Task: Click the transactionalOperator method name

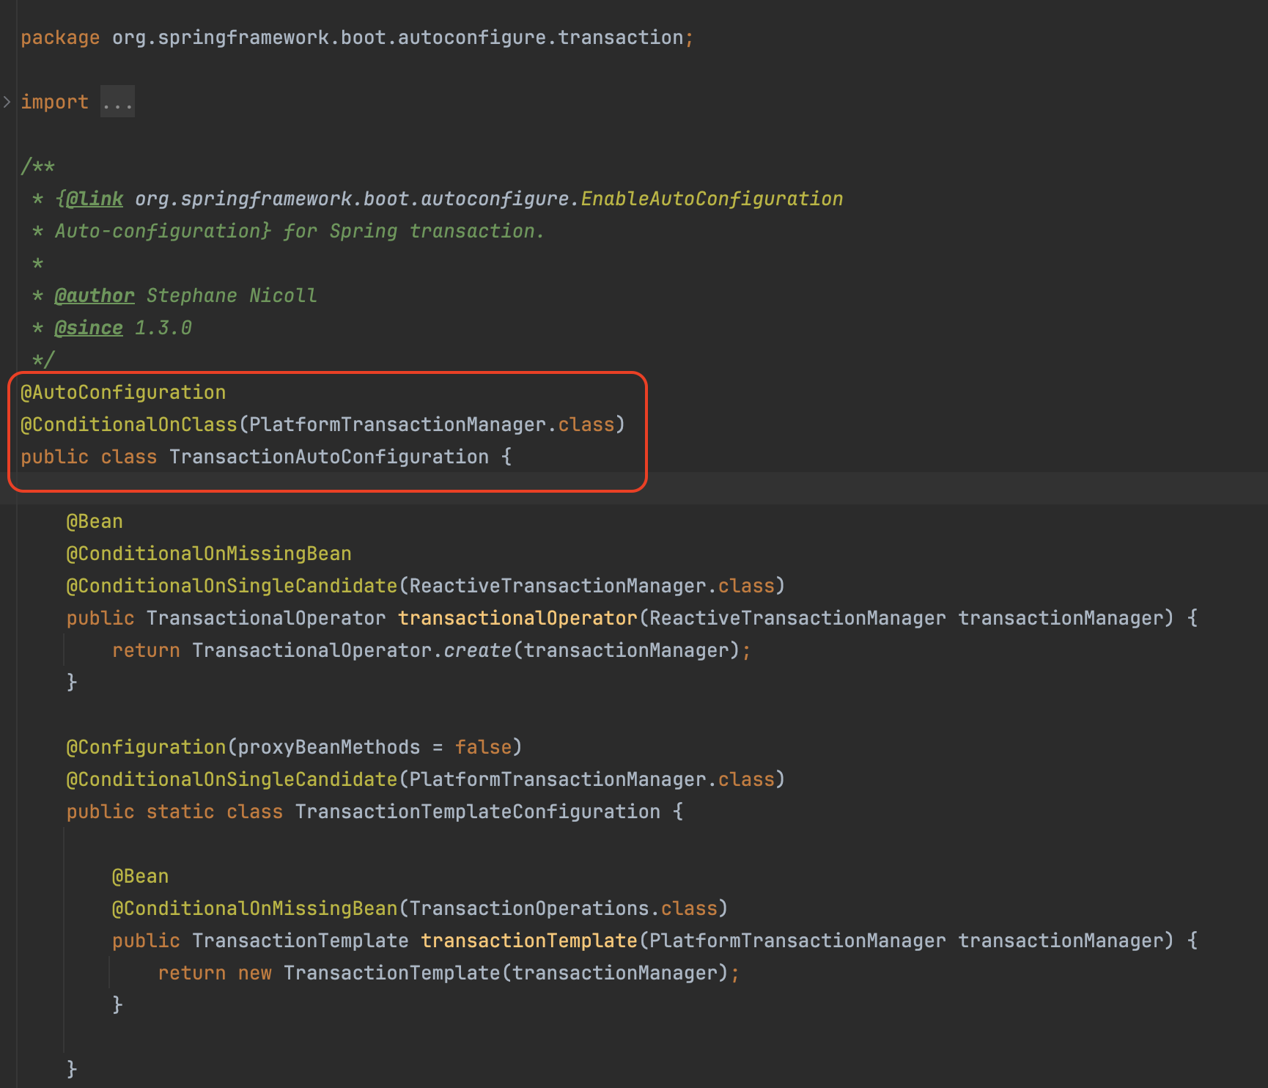Action: (x=517, y=618)
